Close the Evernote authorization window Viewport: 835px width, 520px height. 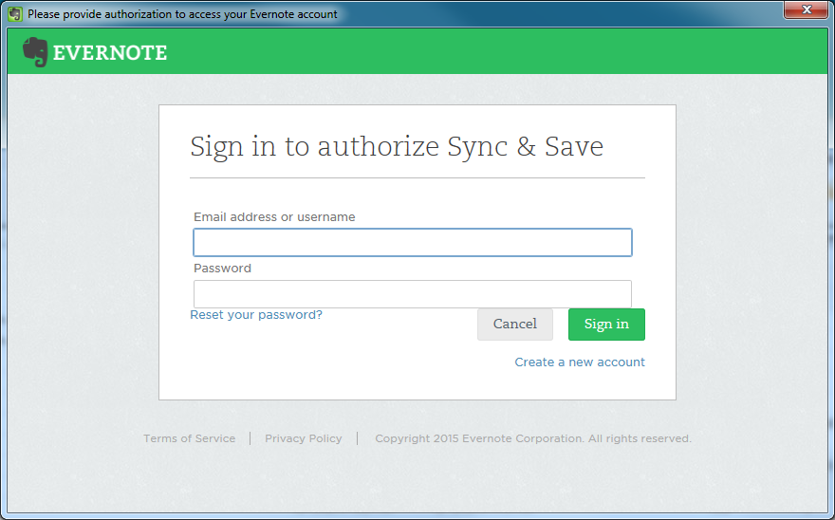[806, 9]
